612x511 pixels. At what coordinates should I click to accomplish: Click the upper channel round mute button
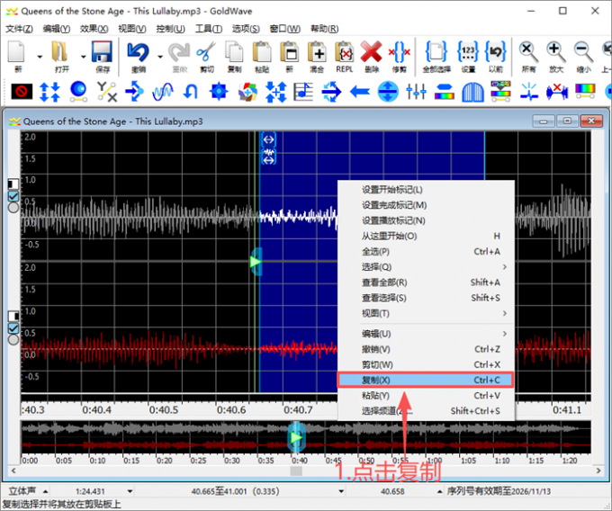point(13,207)
